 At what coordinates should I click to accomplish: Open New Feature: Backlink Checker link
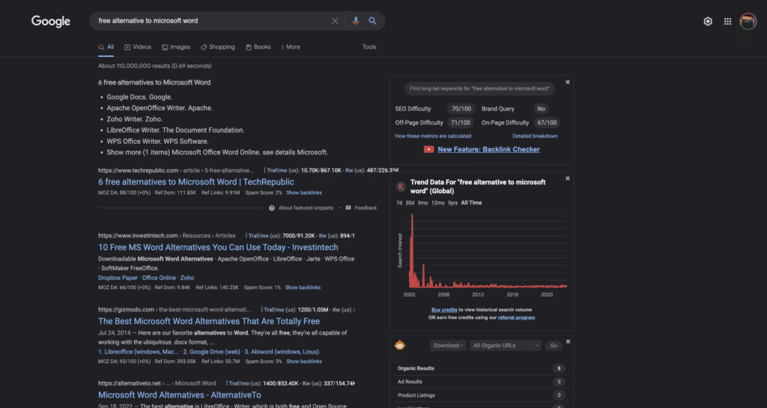click(488, 150)
